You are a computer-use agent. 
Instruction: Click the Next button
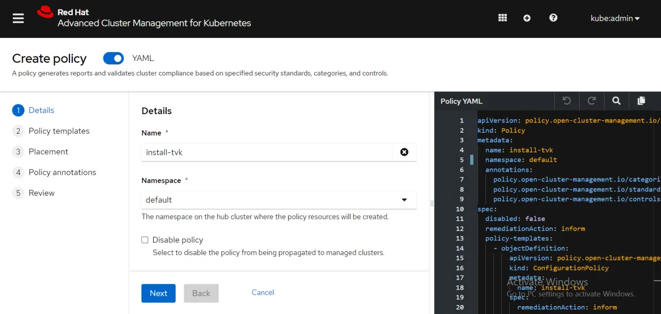click(x=158, y=293)
